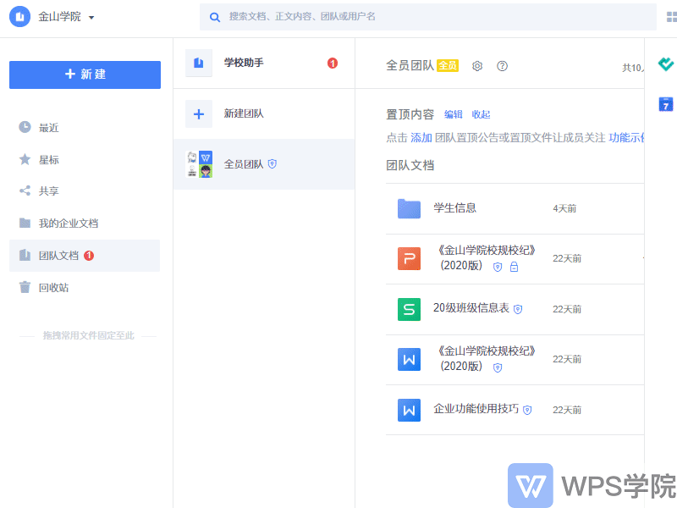677x508 pixels.
Task: Open the 学生信息 folder
Action: [454, 208]
